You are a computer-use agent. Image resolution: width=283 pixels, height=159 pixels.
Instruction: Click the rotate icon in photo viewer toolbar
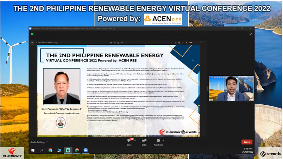click(x=115, y=43)
